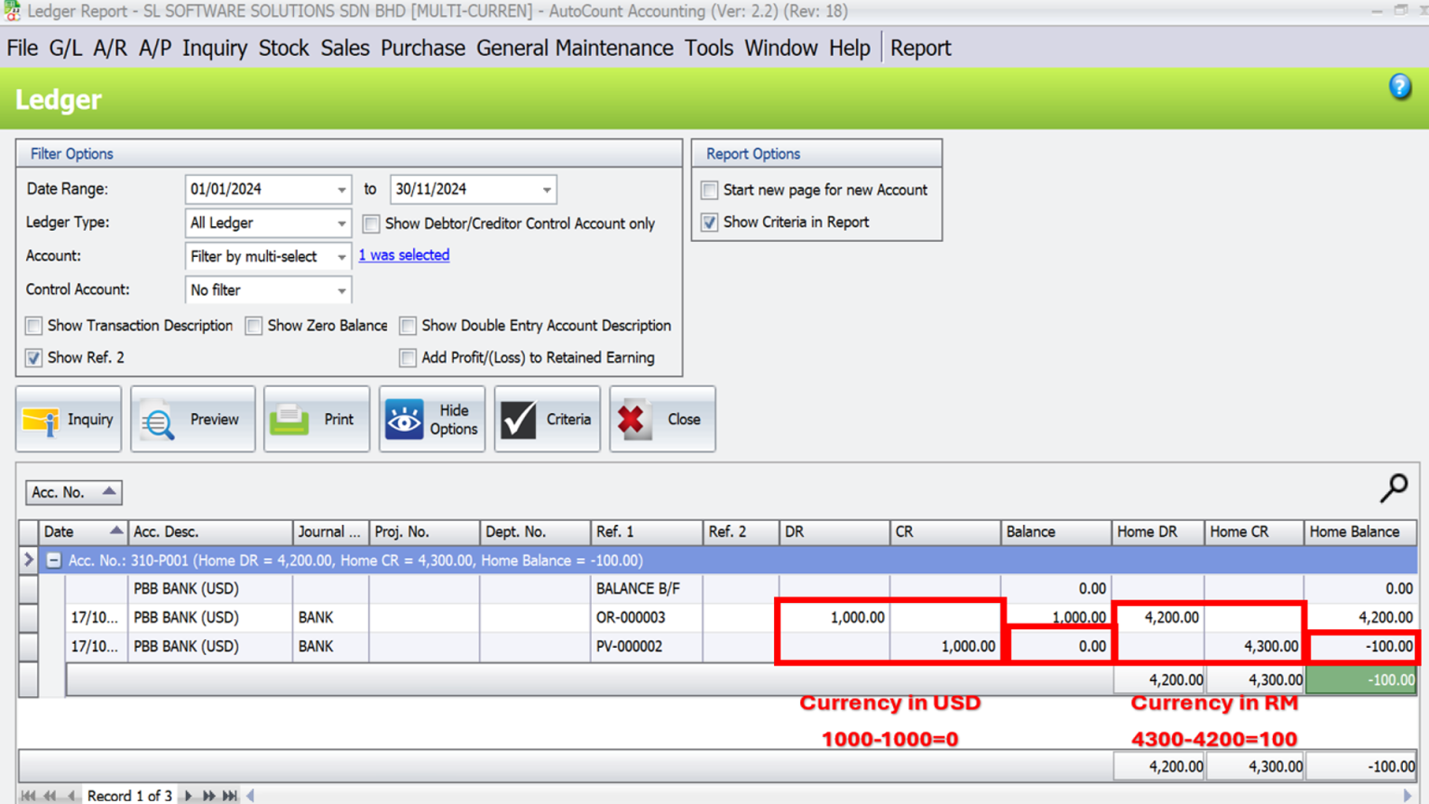
Task: Click the '1 was selected' link
Action: [x=404, y=255]
